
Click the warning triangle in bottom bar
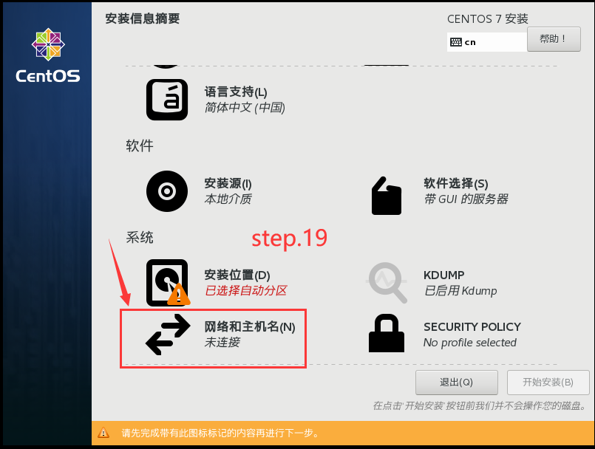pyautogui.click(x=103, y=433)
